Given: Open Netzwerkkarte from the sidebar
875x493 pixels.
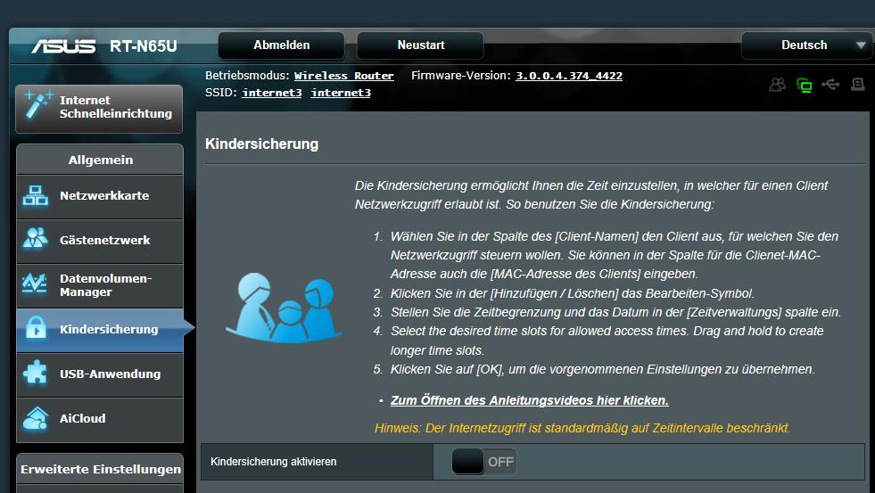Looking at the screenshot, I should (x=99, y=196).
